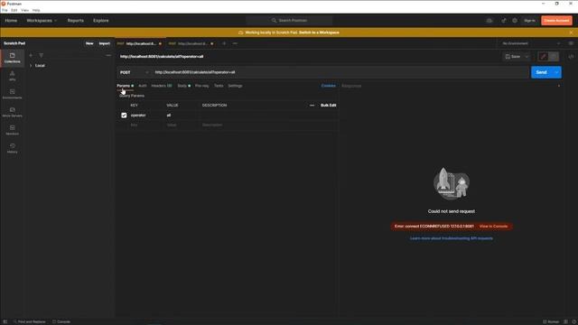This screenshot has height=325, width=578.
Task: Open the Save button dropdown arrow
Action: 527,57
